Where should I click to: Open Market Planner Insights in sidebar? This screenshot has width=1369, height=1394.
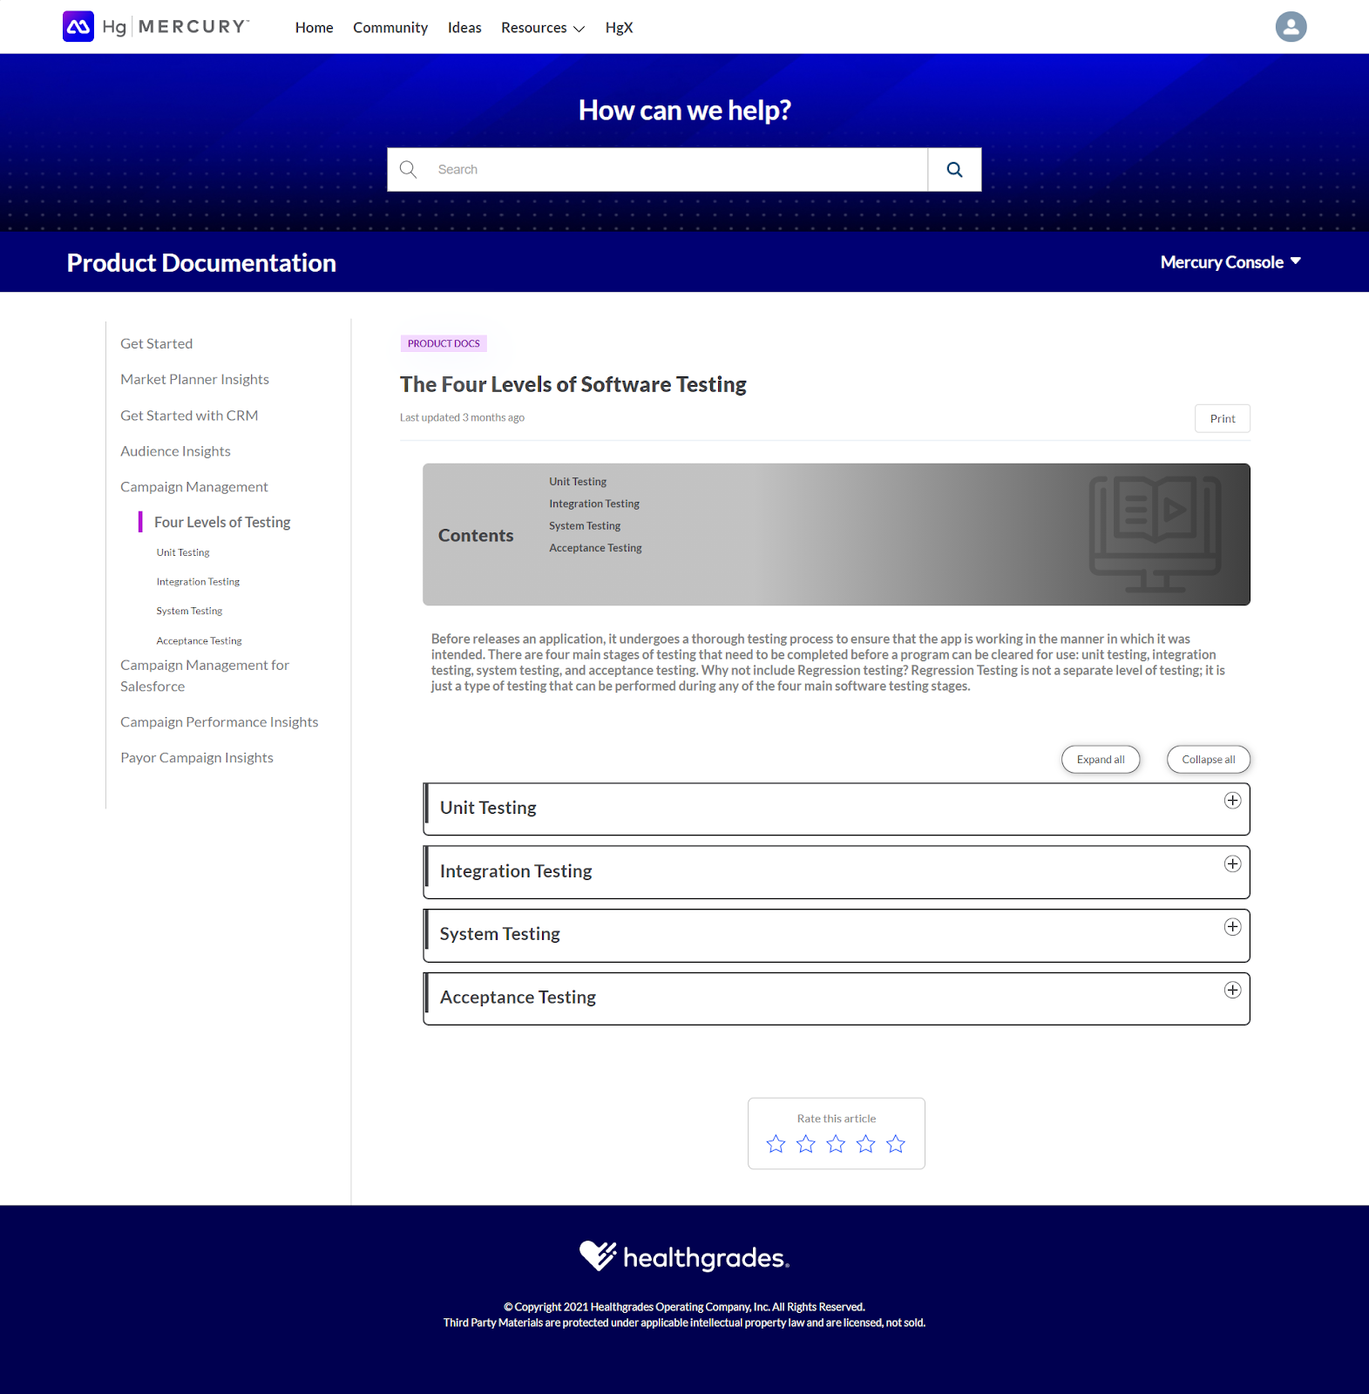click(194, 380)
